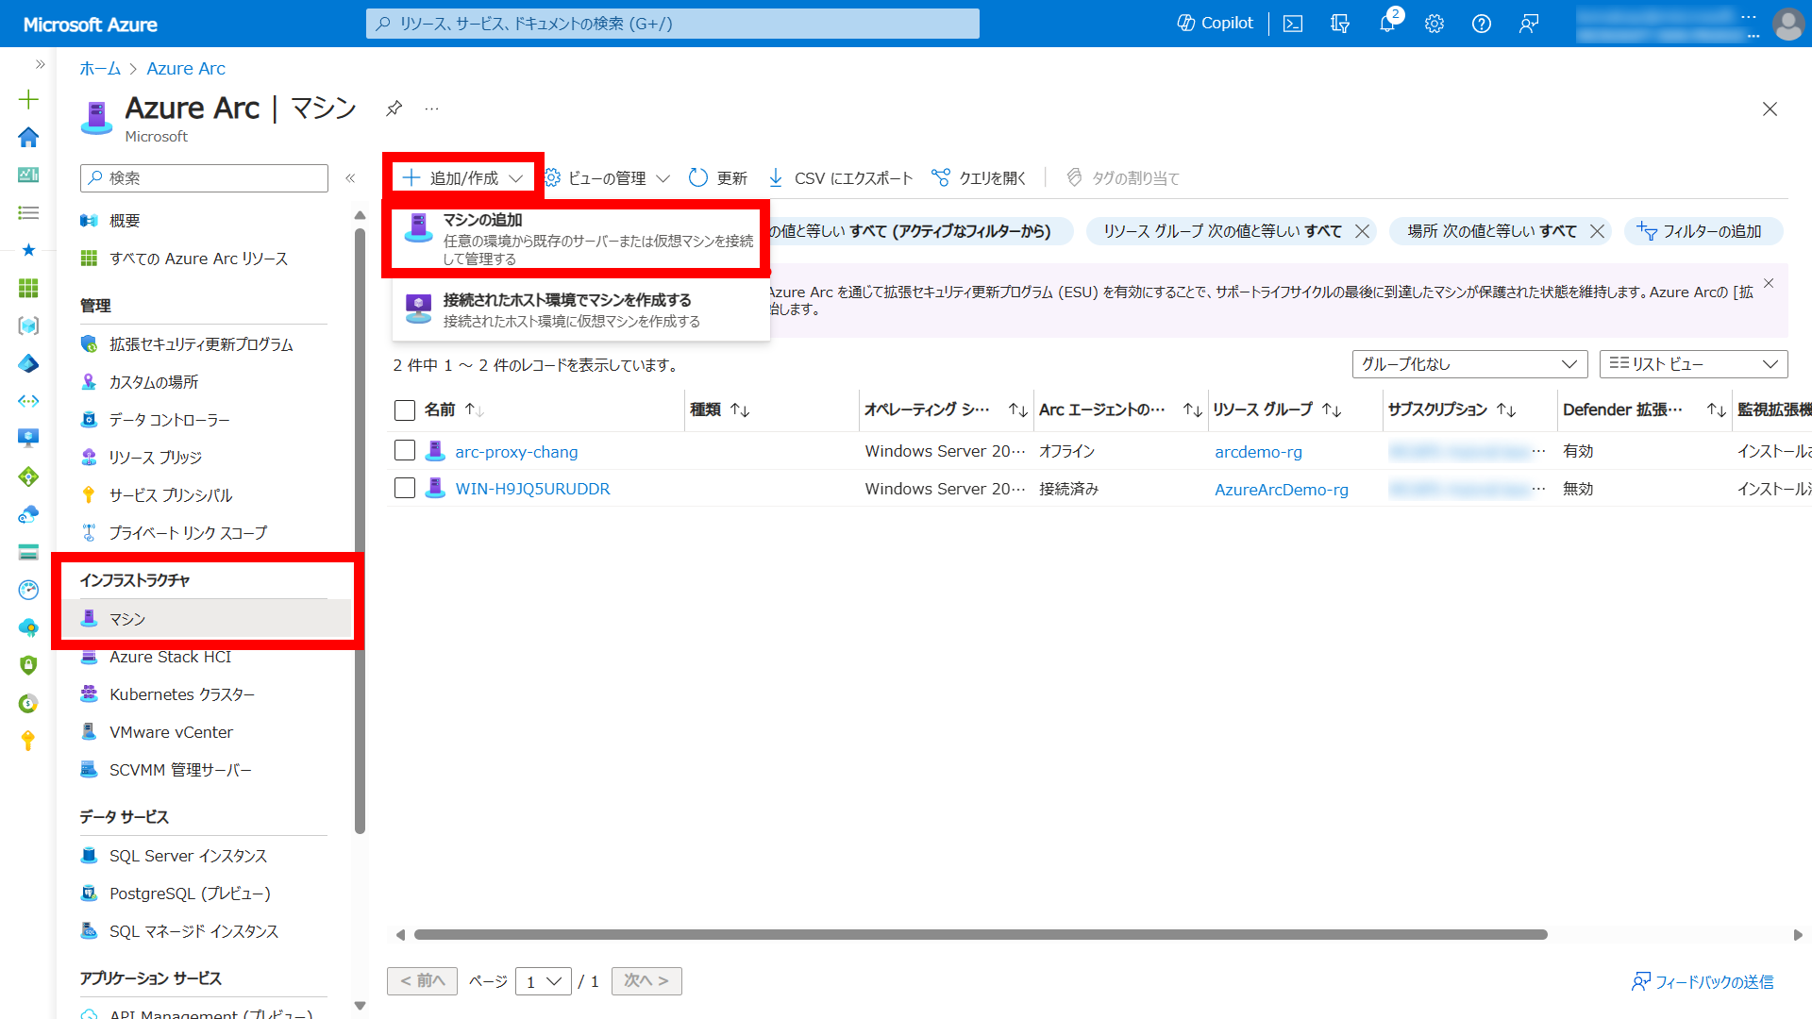Open the header feedback person icon

[x=1529, y=24]
